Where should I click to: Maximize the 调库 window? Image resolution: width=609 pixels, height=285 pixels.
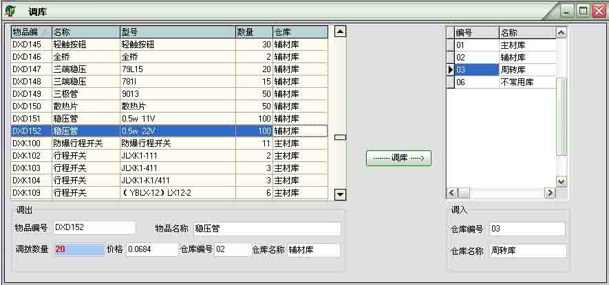(583, 10)
